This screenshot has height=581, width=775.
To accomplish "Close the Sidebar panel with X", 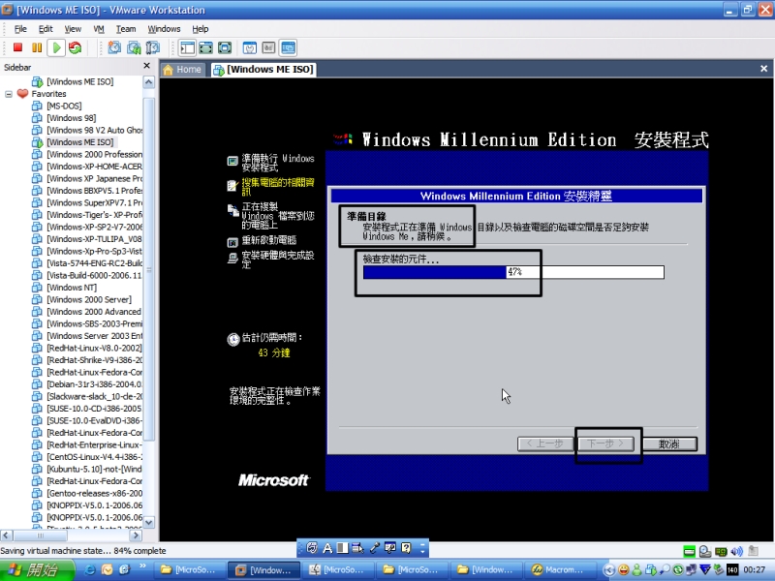I will 146,66.
